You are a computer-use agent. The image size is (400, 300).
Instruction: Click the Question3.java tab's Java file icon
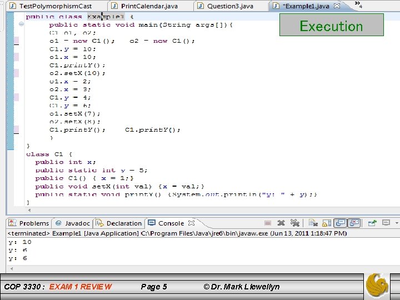point(201,6)
